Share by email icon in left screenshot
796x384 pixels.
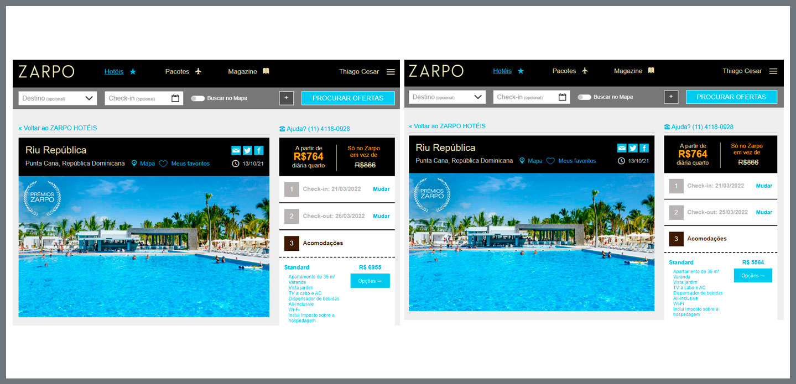click(236, 150)
